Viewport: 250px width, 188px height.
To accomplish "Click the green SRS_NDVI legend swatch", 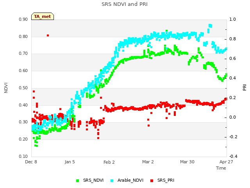I will click(78, 181).
